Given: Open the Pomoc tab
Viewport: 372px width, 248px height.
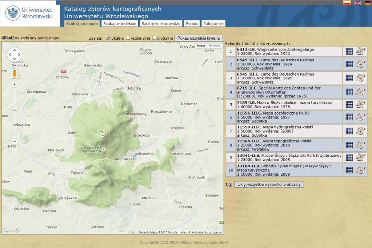Looking at the screenshot, I should click(192, 24).
